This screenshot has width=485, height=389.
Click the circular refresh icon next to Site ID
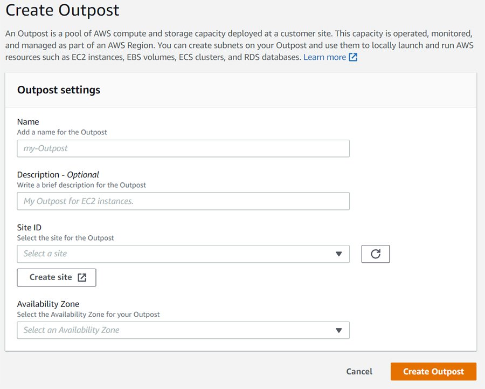pos(376,254)
